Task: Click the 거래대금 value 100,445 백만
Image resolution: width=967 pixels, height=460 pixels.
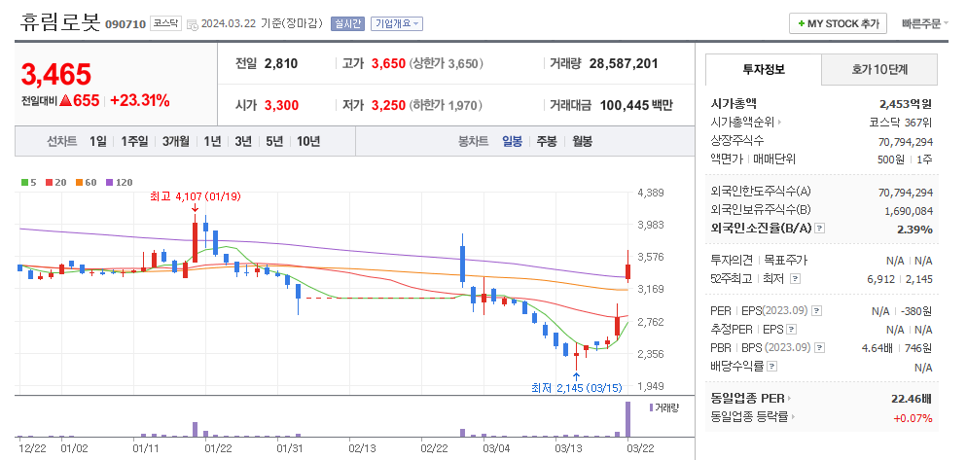Action: 636,105
